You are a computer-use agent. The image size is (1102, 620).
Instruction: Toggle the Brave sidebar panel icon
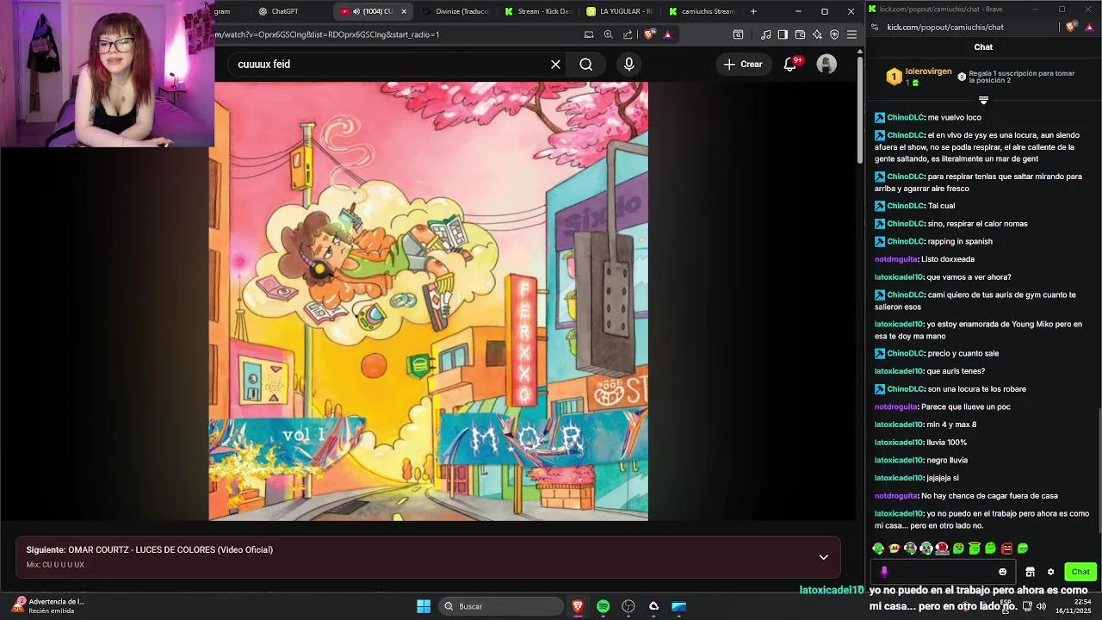783,34
